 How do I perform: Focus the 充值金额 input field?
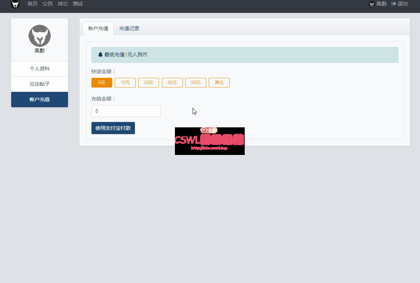(x=126, y=111)
